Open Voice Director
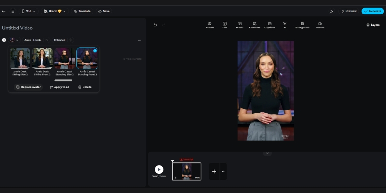 coord(132,59)
